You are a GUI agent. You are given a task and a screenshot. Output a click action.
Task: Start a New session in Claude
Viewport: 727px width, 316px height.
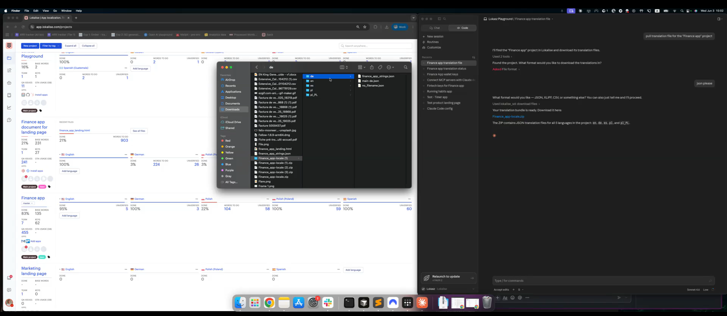(435, 37)
